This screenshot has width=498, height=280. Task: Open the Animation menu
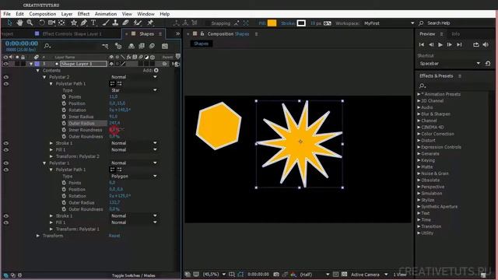106,14
